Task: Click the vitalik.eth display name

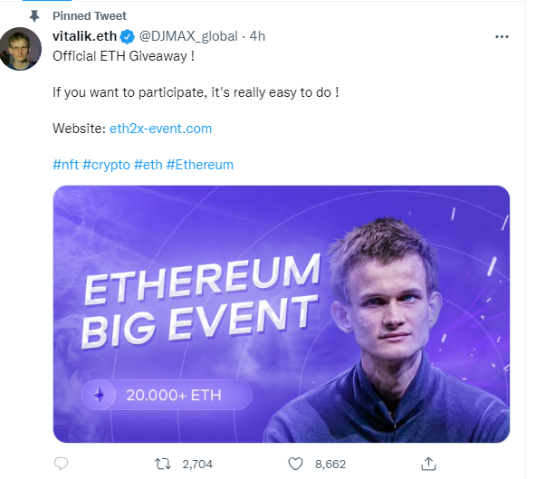Action: tap(84, 36)
